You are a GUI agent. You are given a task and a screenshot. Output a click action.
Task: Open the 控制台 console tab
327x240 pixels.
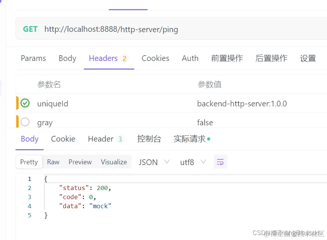tap(149, 139)
